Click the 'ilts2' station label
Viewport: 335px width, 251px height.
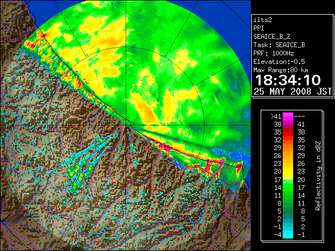pyautogui.click(x=263, y=20)
